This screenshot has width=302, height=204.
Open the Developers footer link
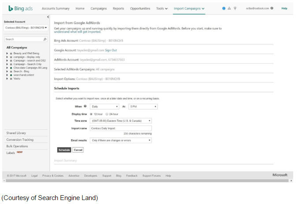pos(90,176)
